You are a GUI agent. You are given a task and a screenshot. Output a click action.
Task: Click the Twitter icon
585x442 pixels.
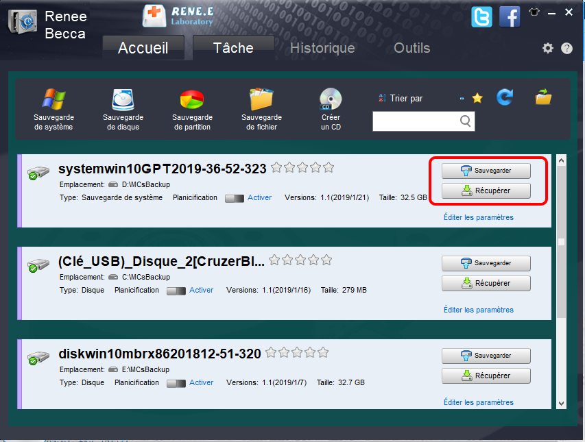[481, 17]
